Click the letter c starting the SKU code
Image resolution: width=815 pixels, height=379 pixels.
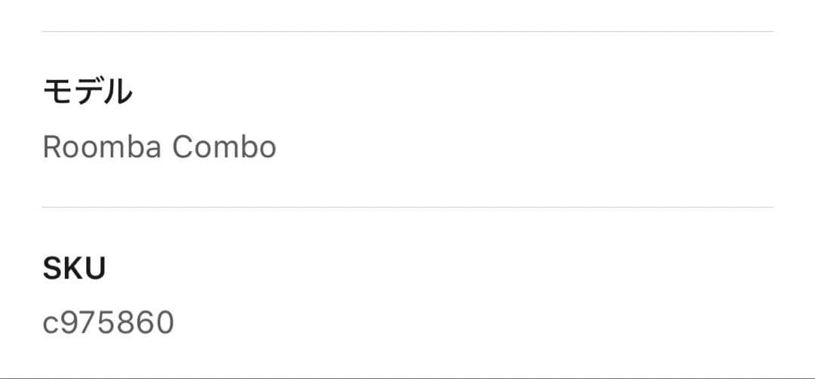click(51, 324)
